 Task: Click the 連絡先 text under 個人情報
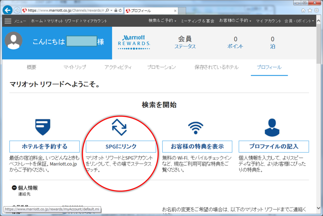(x=24, y=194)
